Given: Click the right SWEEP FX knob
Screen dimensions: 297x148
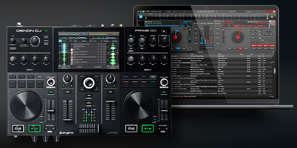Looking at the screenshot, I should coord(110,78).
